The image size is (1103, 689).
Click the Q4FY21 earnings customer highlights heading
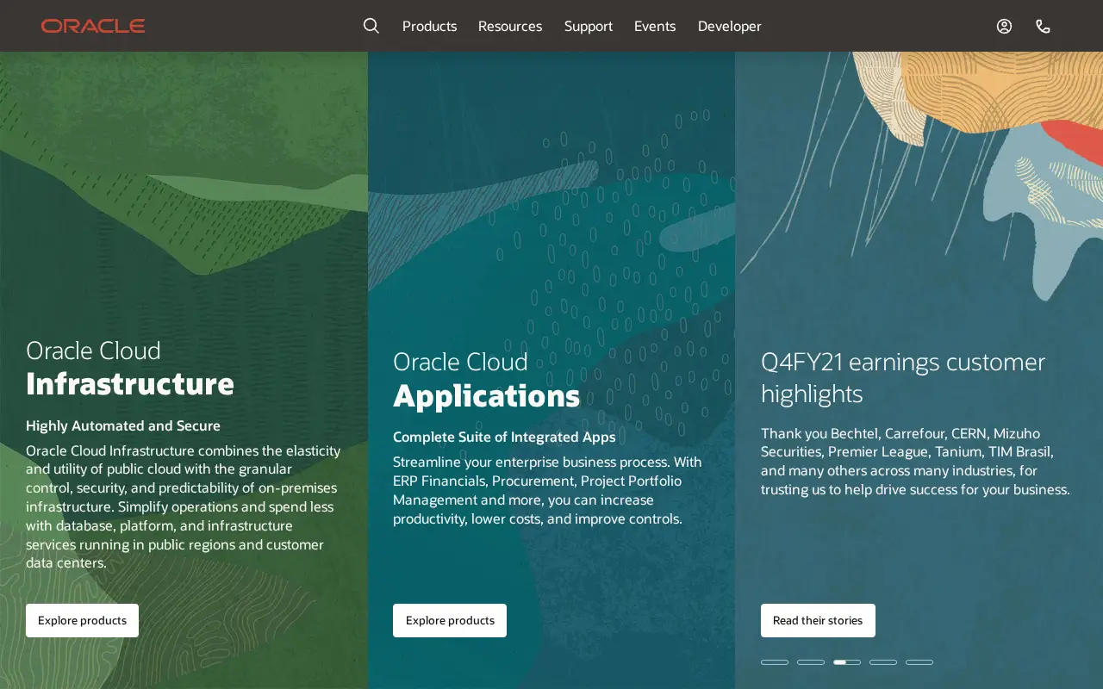click(903, 377)
